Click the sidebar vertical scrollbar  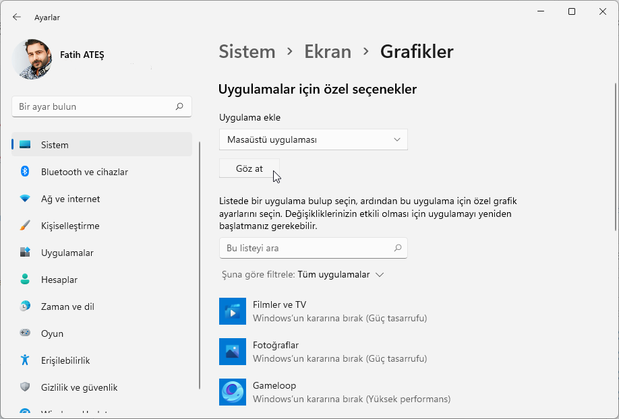click(x=200, y=265)
